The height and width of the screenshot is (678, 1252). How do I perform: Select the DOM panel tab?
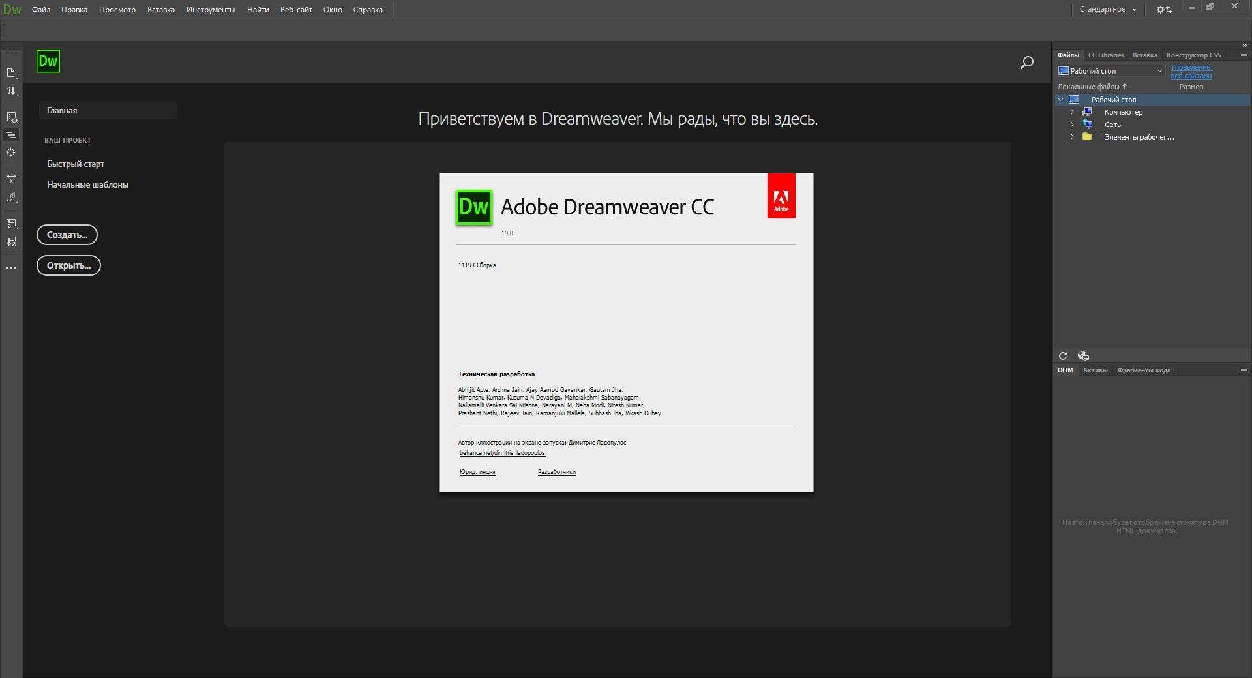click(x=1066, y=370)
